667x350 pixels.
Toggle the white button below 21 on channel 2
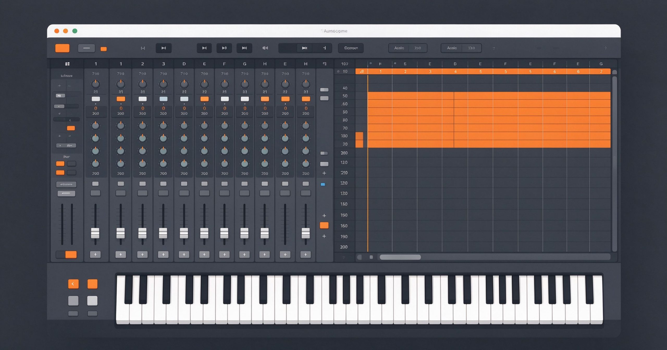[x=143, y=99]
